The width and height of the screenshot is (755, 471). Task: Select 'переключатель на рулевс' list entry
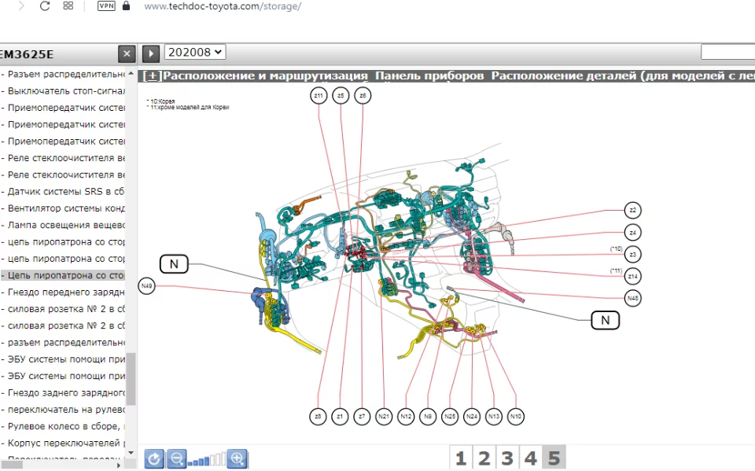[63, 410]
